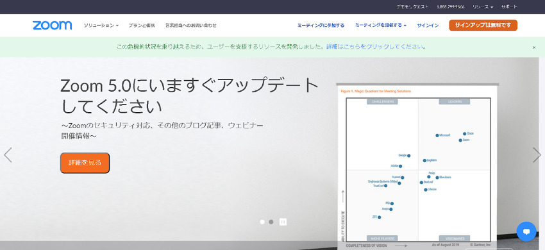Viewport: 545px width, 250px height.
Task: Click ミーティングに参加する
Action: point(321,26)
